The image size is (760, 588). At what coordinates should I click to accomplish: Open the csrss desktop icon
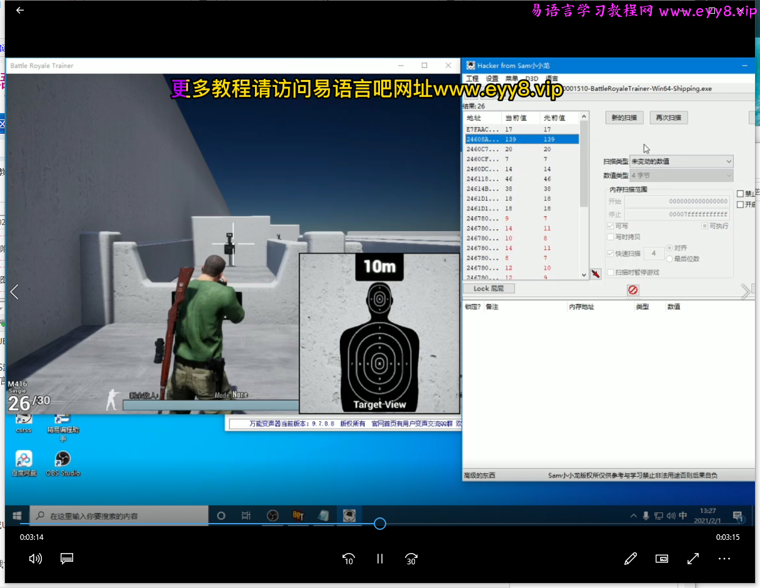pos(24,423)
